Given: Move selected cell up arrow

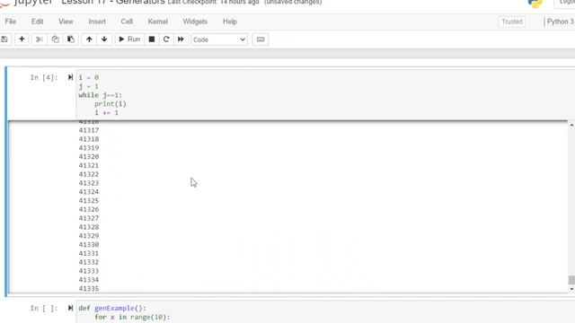Looking at the screenshot, I should [89, 39].
